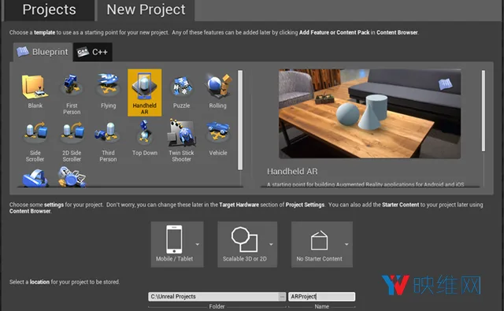The height and width of the screenshot is (311, 504).
Task: Click the No Starter Content box icon
Action: [x=319, y=240]
